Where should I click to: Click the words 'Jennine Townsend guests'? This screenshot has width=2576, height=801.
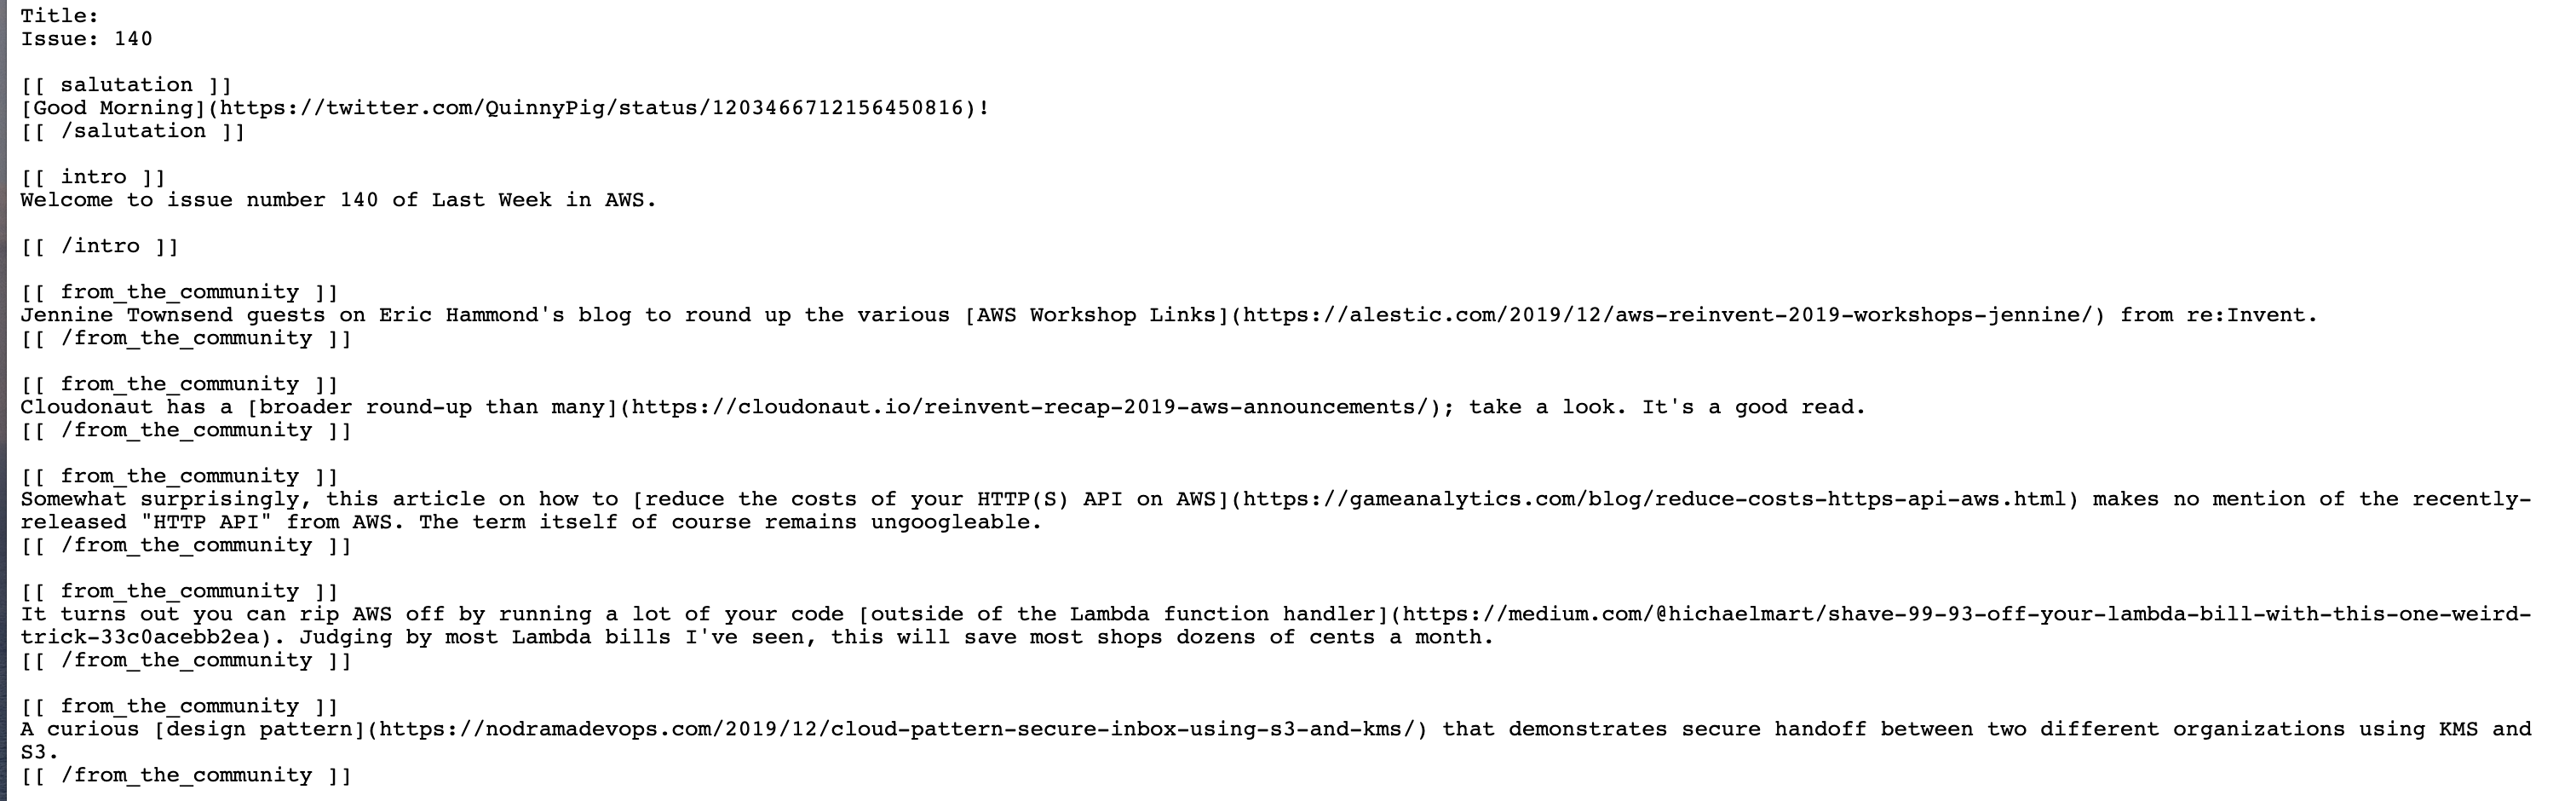tap(173, 315)
